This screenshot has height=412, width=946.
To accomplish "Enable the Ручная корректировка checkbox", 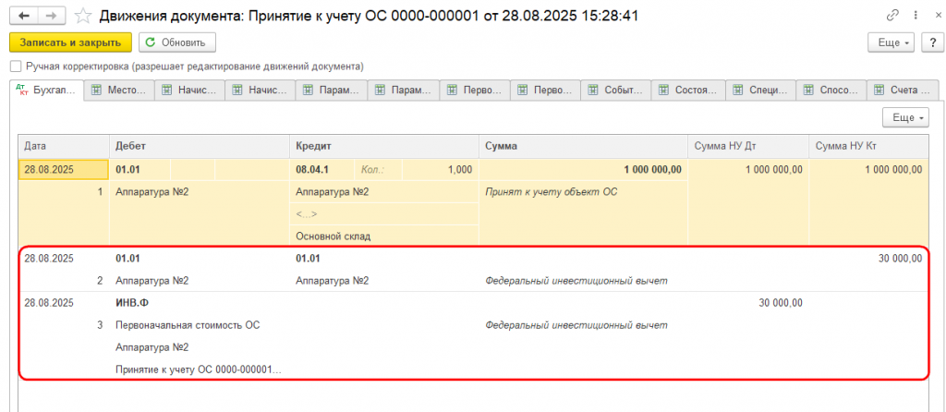I will 16,67.
